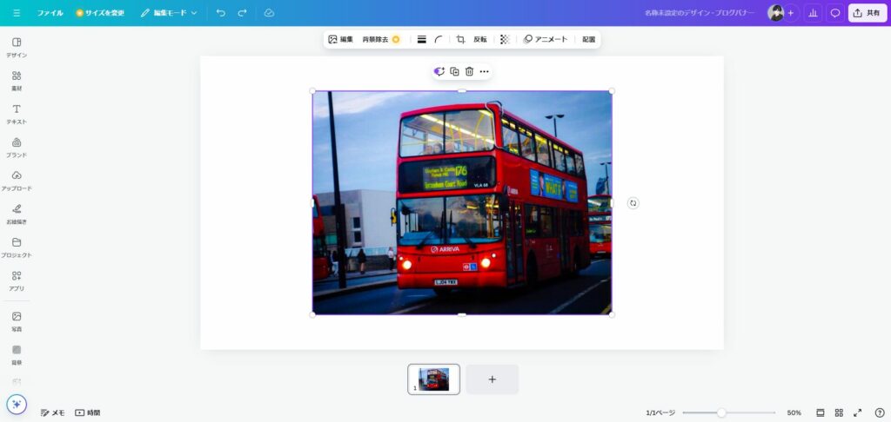
Task: Select the テキスト tool in sidebar
Action: [17, 114]
